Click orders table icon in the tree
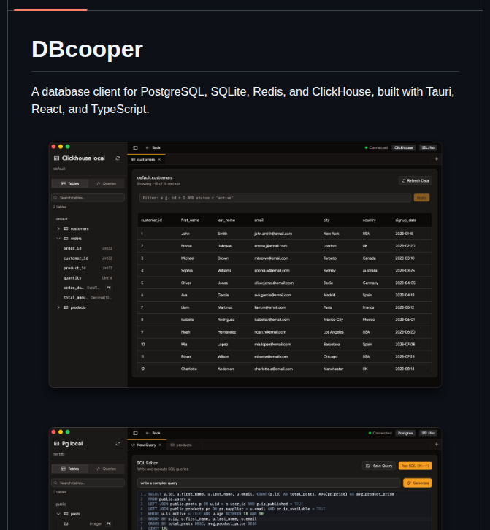This screenshot has width=490, height=530. (x=66, y=239)
